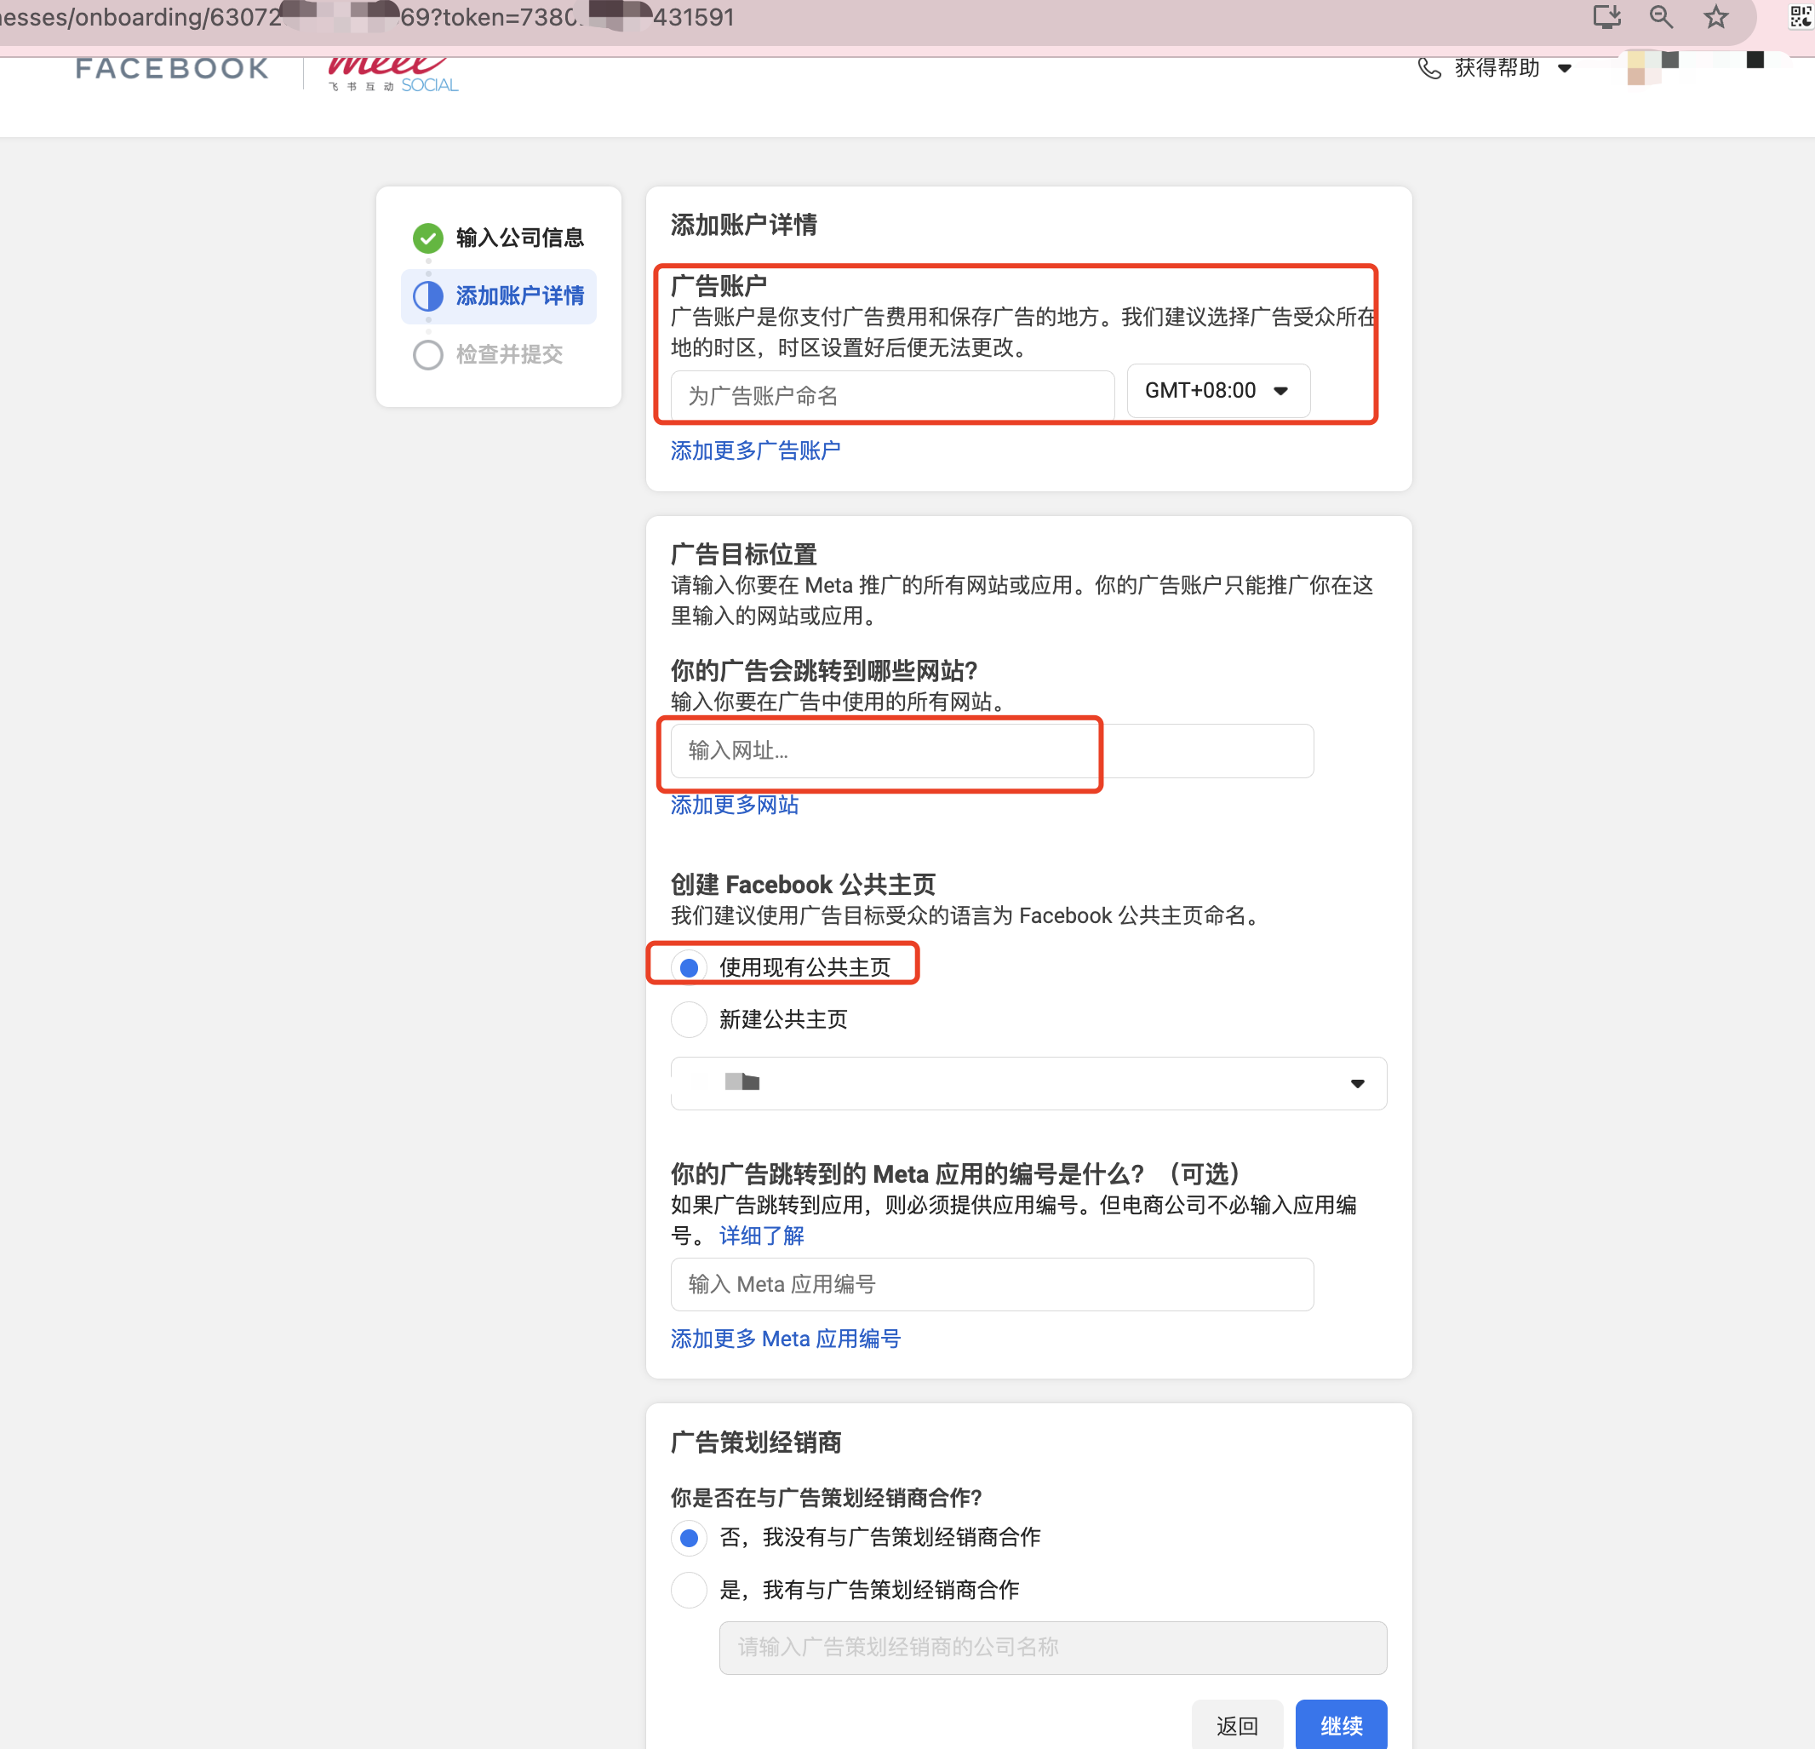
Task: Click the install-app icon in address bar
Action: (x=1606, y=18)
